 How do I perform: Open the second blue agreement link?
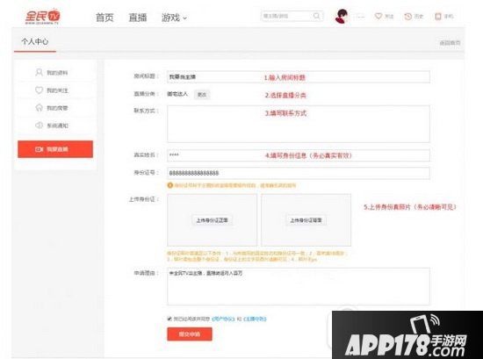255,319
